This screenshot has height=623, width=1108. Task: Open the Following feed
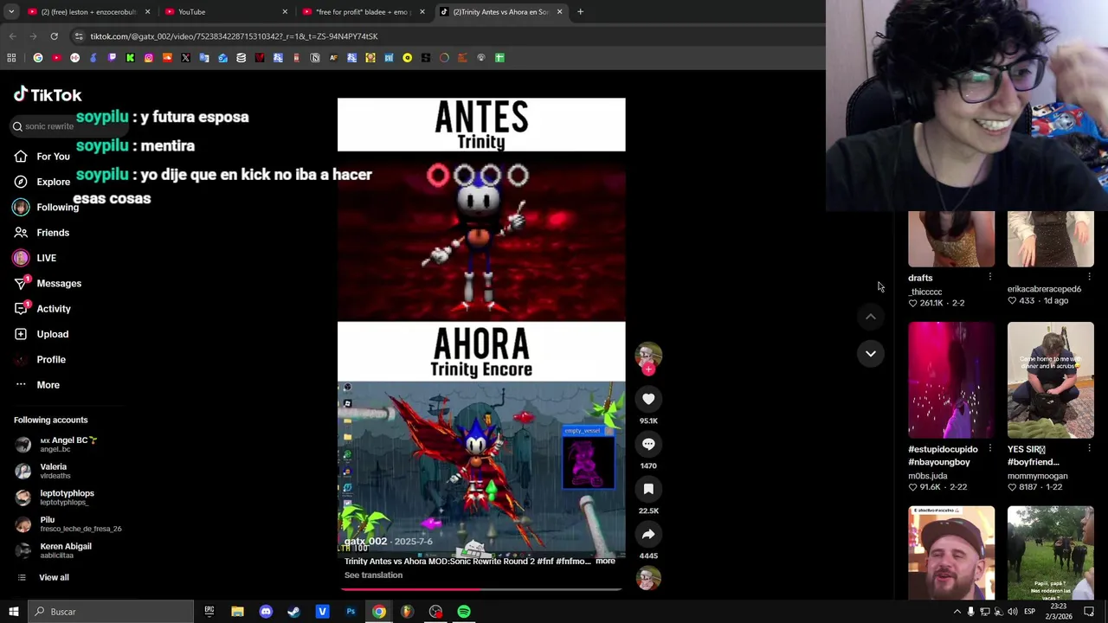45,208
